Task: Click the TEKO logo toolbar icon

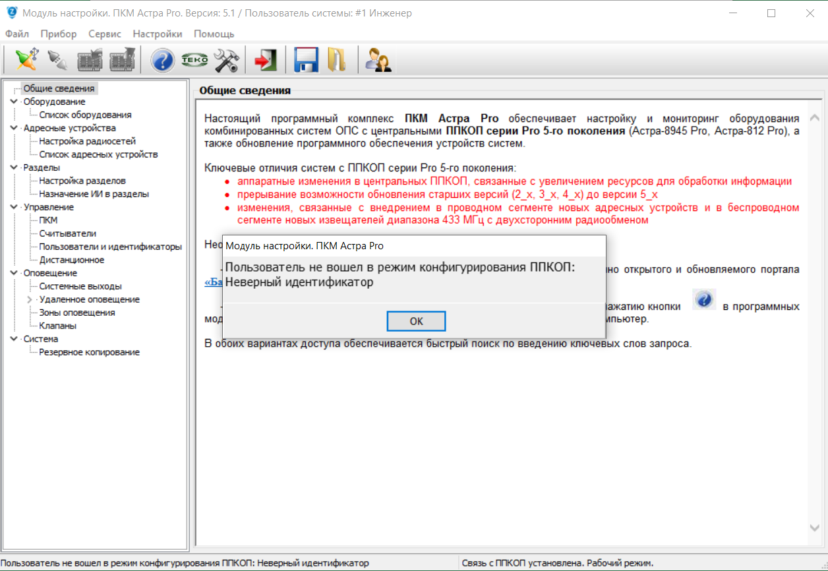Action: pos(194,60)
